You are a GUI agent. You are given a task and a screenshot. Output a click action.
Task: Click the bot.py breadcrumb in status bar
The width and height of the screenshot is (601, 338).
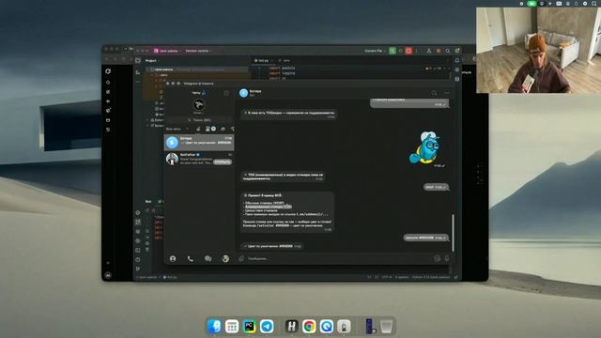click(x=170, y=277)
